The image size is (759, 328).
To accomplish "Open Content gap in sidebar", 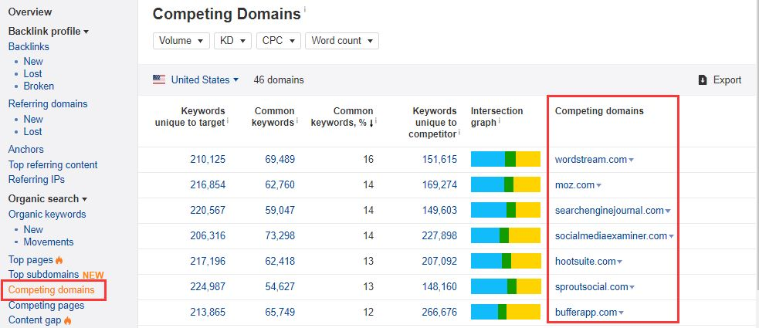I will pyautogui.click(x=35, y=320).
